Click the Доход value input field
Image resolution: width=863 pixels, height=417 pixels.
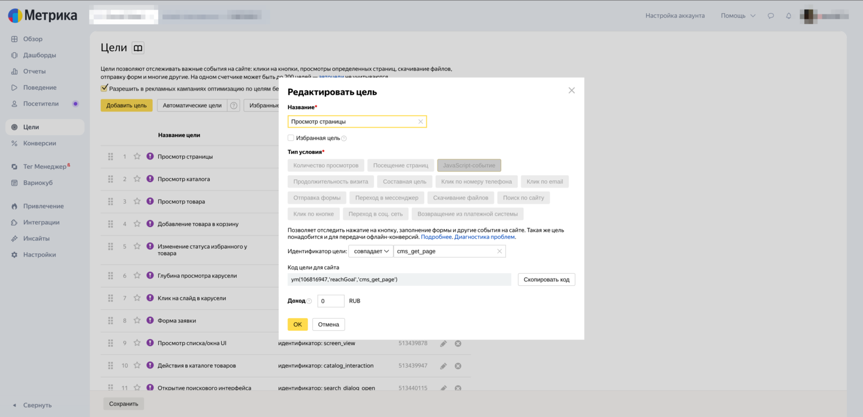pyautogui.click(x=331, y=301)
